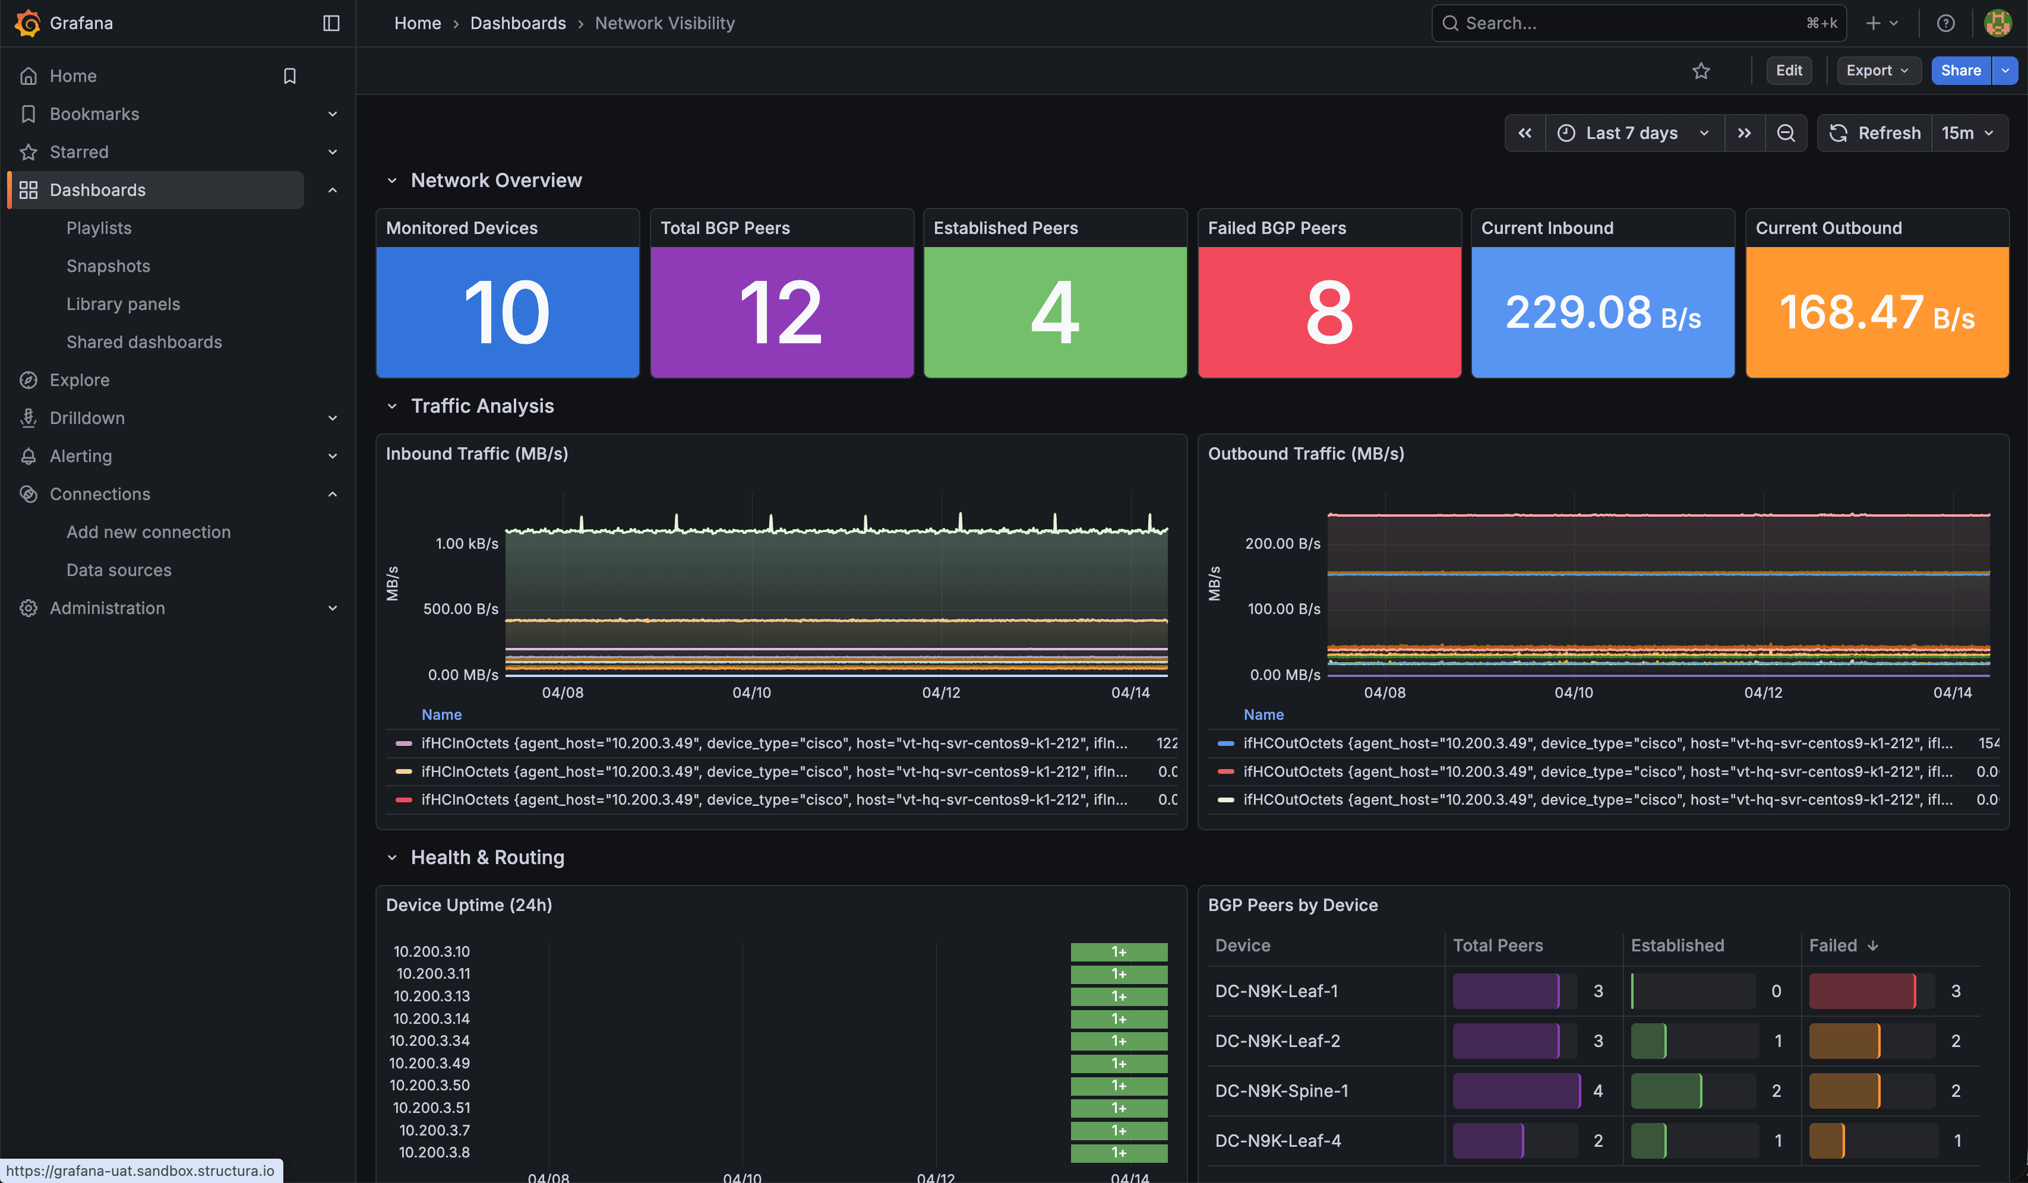The height and width of the screenshot is (1183, 2028).
Task: Select Data sources under Connections
Action: click(x=118, y=570)
